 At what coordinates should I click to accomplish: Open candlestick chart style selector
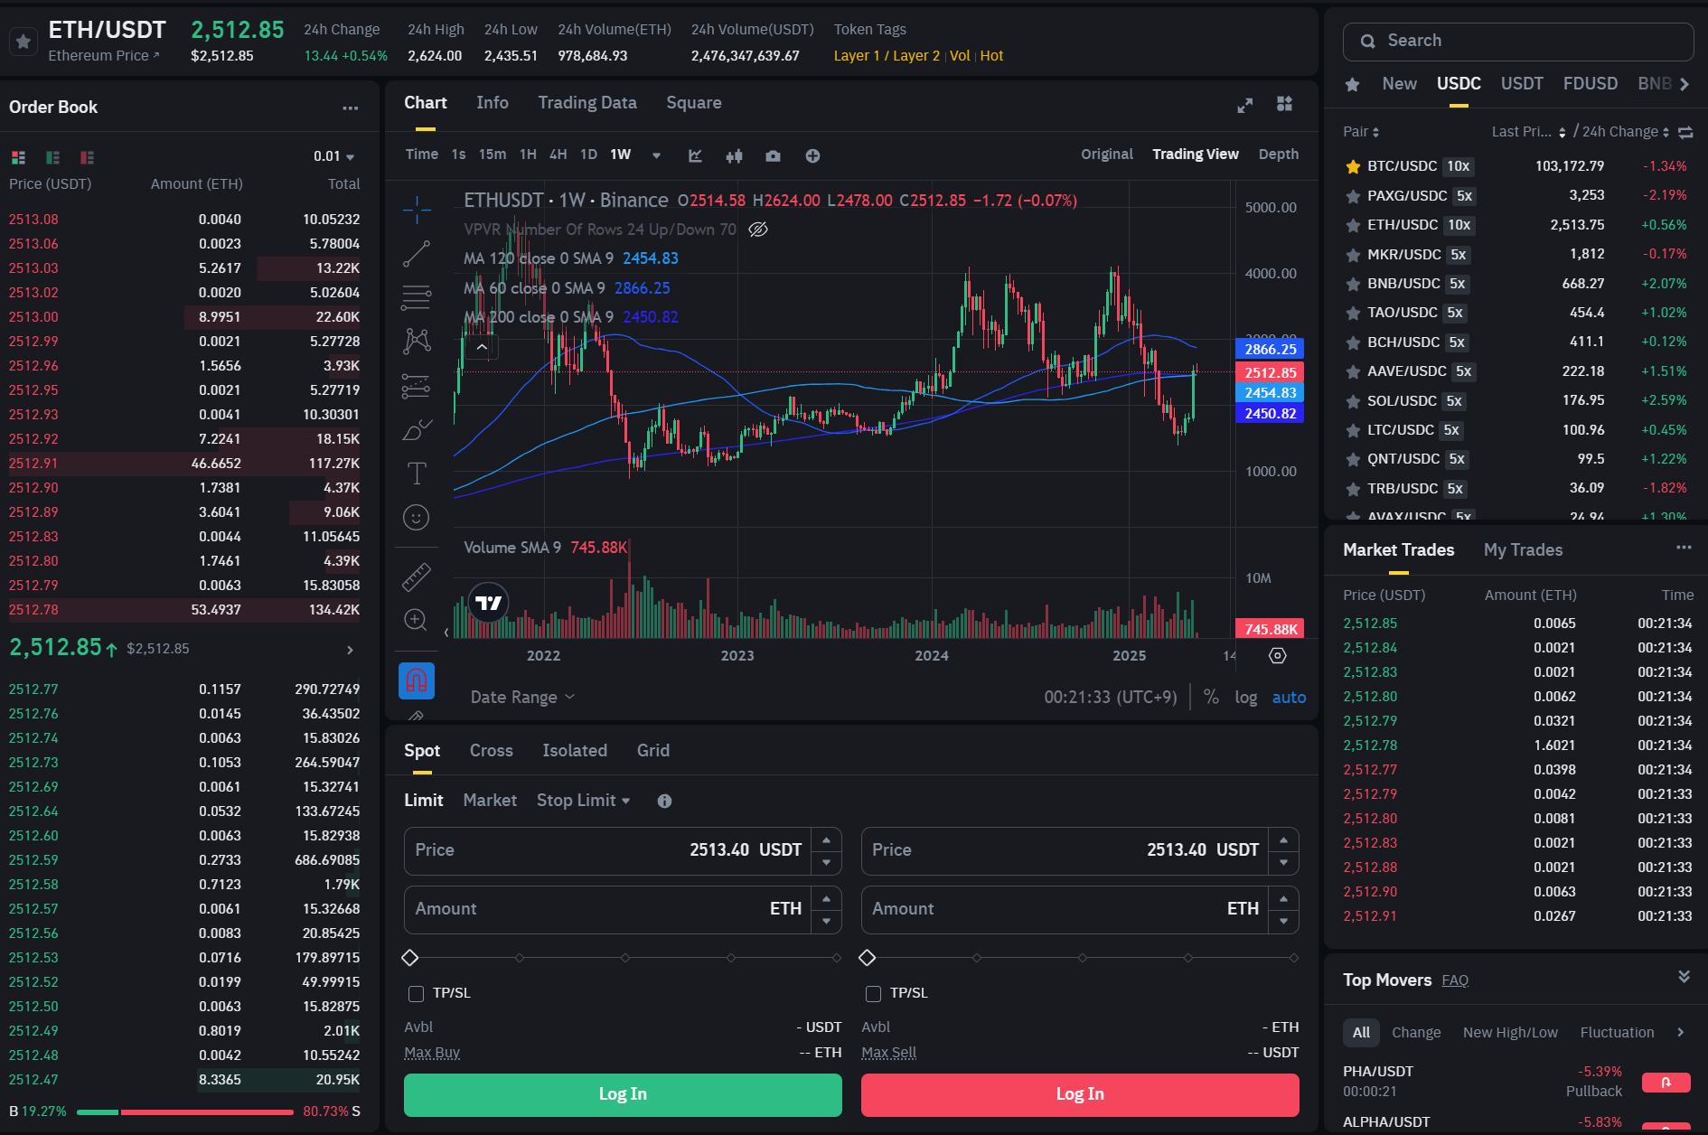734,155
